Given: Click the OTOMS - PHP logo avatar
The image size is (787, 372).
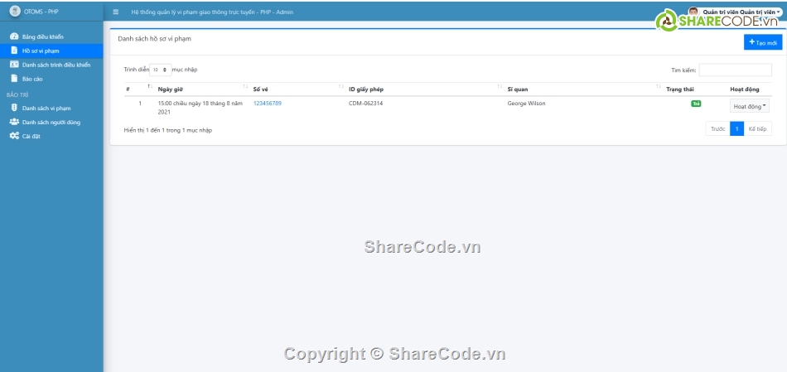Looking at the screenshot, I should 14,12.
